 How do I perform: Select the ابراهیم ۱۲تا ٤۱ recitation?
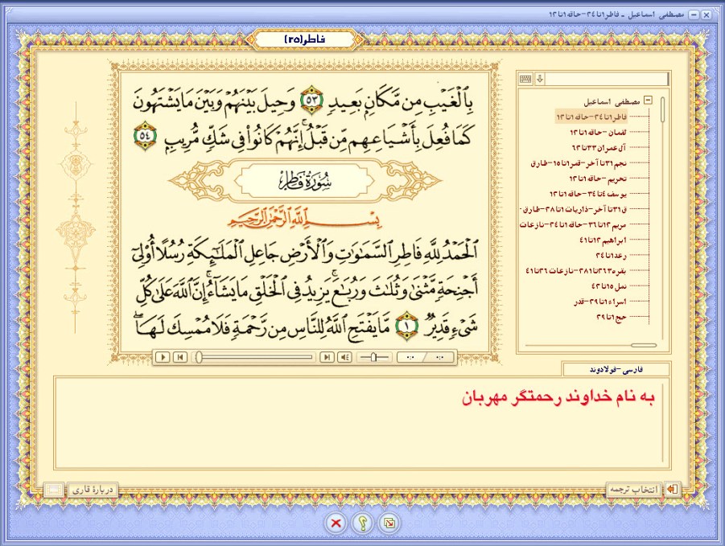coord(603,240)
